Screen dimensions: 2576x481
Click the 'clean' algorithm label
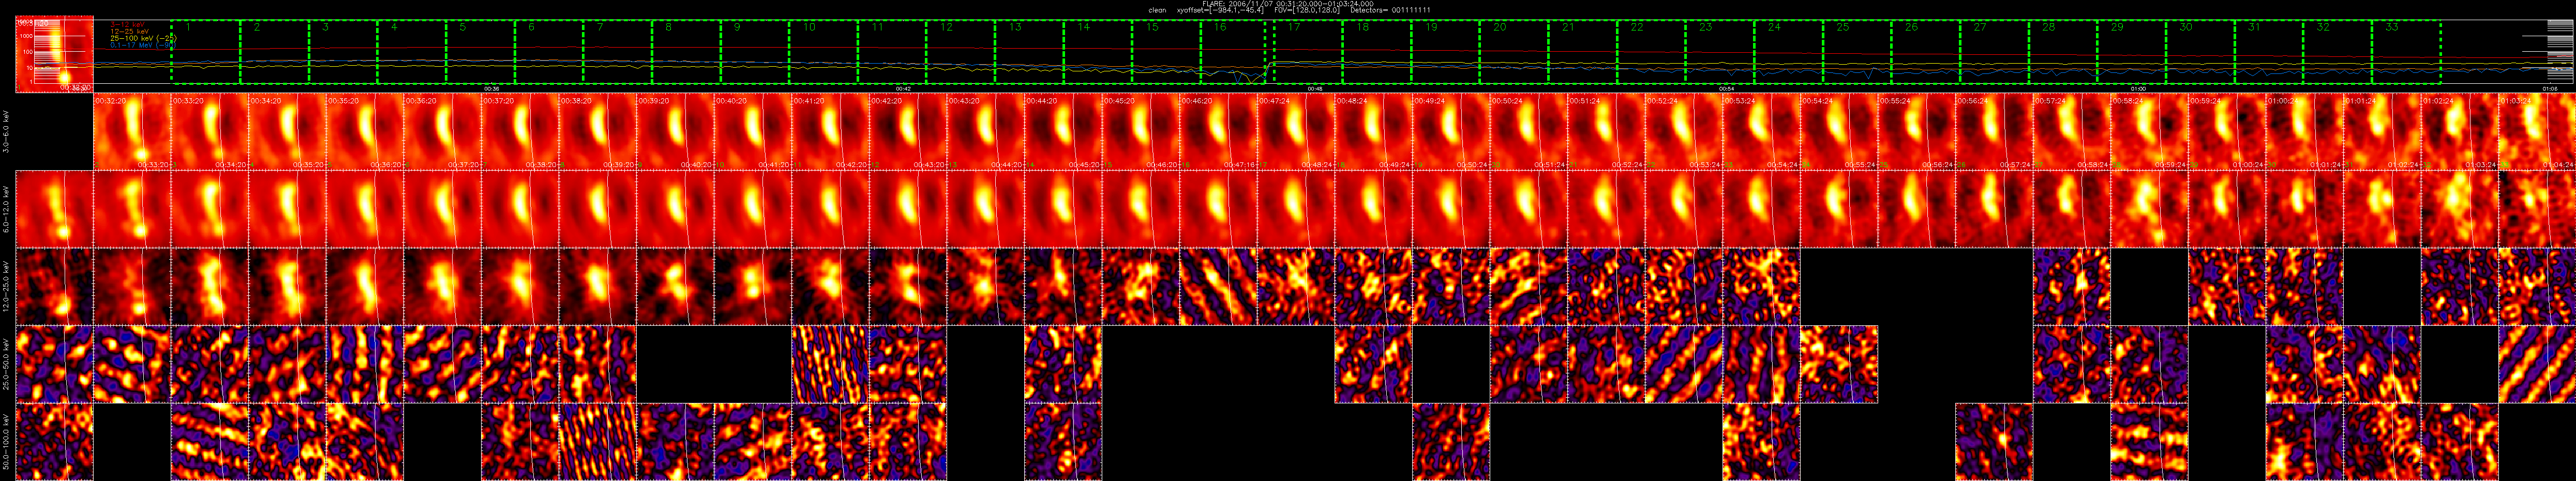click(x=1157, y=10)
